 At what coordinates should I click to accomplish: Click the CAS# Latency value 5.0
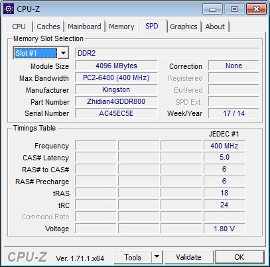pos(224,158)
